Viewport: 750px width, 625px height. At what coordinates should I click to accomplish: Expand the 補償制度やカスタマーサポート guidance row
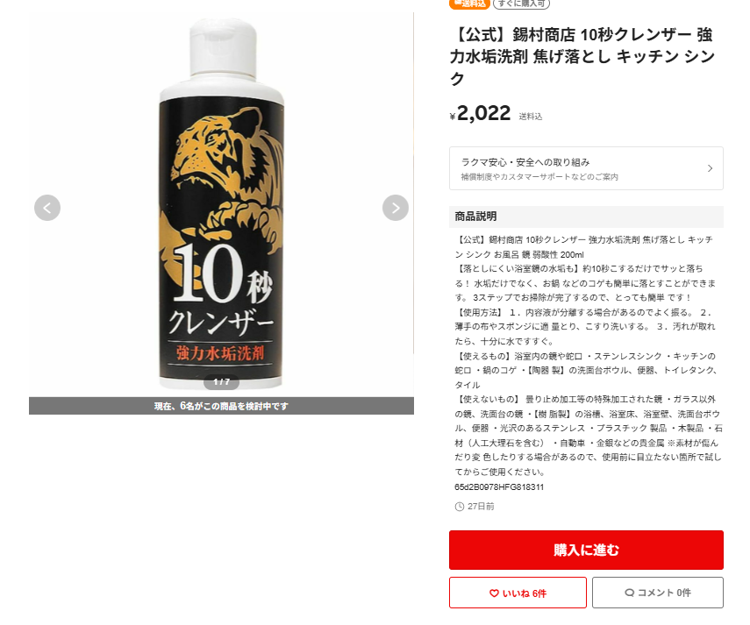pyautogui.click(x=586, y=168)
